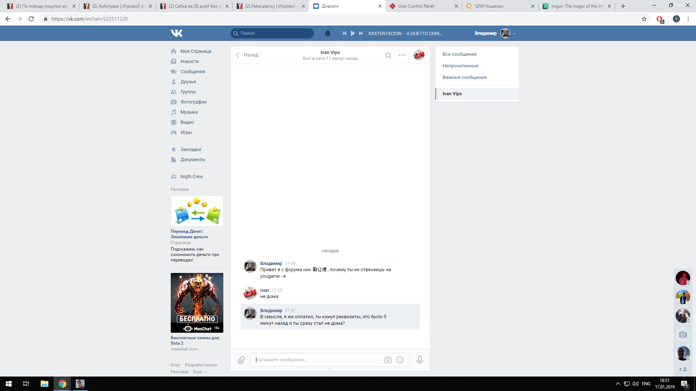The height and width of the screenshot is (391, 696).
Task: Open File Explorer from the taskbar
Action: coord(44,384)
